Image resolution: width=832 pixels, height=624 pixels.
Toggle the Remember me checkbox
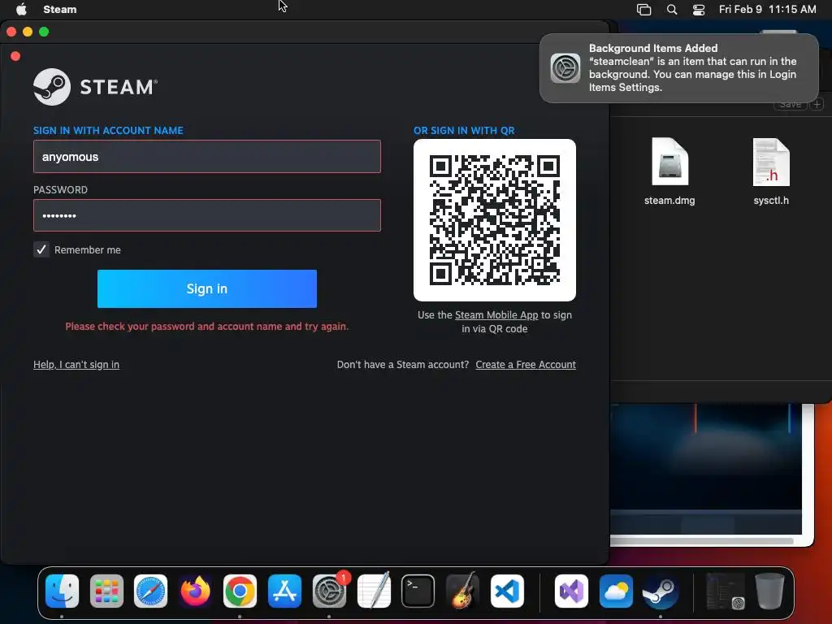click(x=41, y=249)
